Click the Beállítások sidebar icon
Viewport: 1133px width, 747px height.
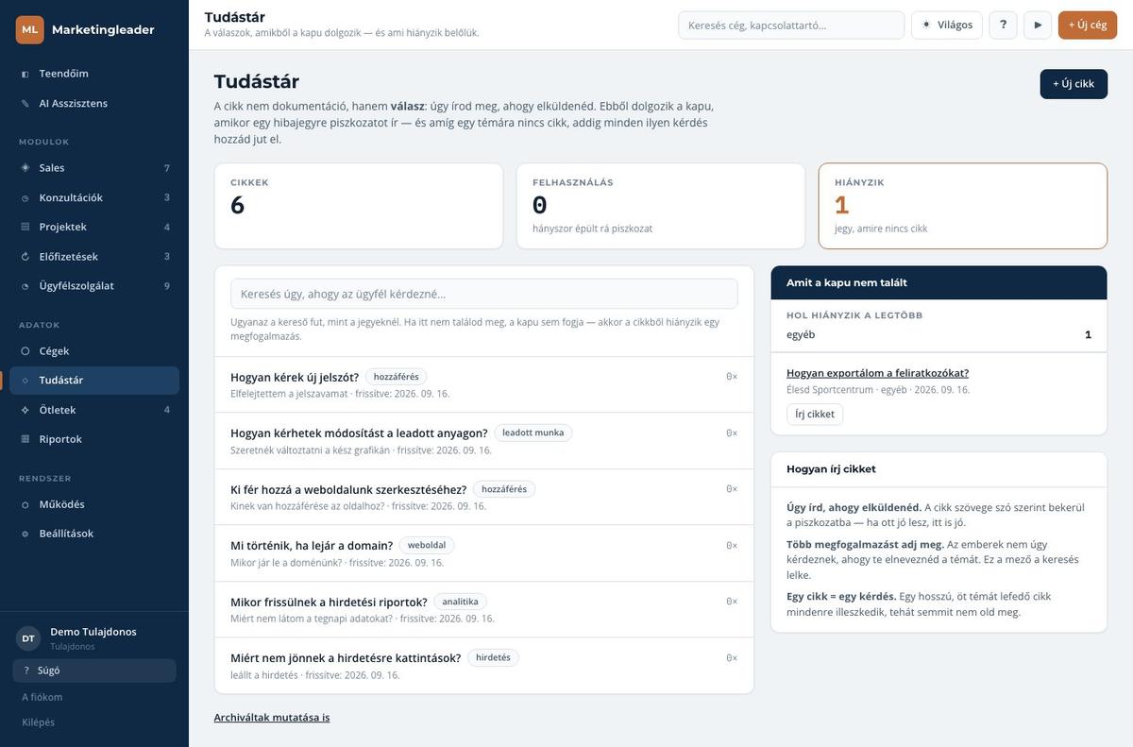tap(25, 534)
